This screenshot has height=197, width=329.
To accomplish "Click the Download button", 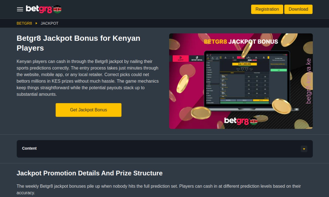I will tap(298, 9).
